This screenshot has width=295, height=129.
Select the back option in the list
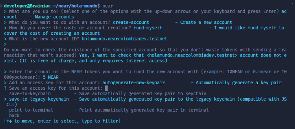tap(14, 115)
